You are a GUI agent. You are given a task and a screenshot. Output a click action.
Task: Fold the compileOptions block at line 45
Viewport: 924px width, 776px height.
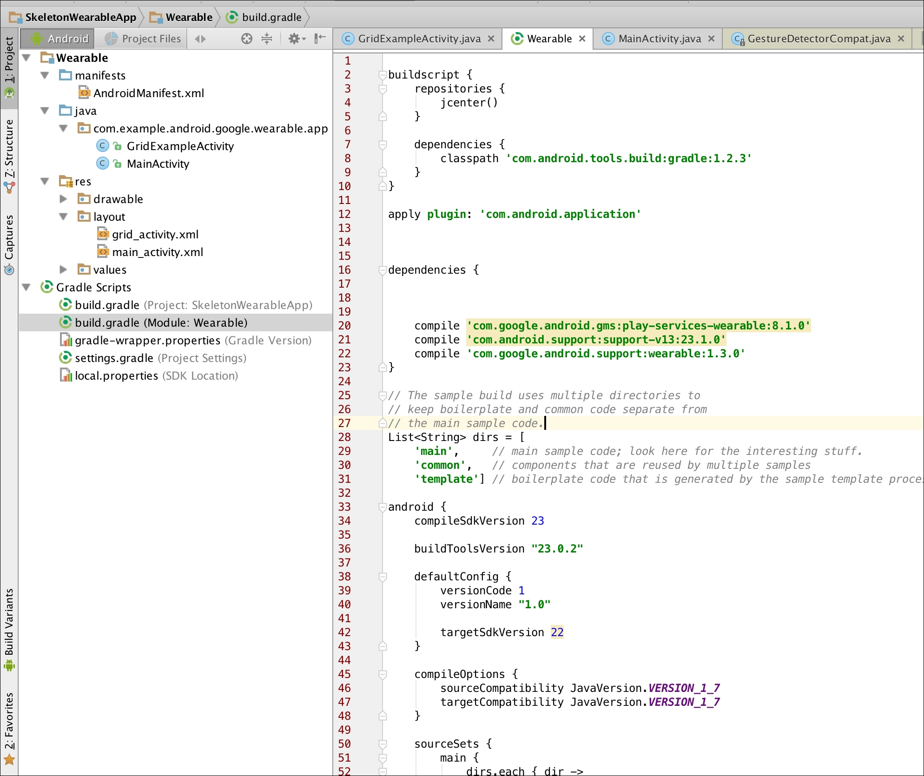383,674
